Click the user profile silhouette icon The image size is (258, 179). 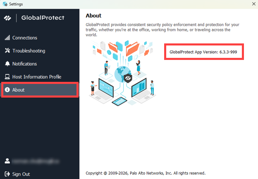pyautogui.click(x=7, y=161)
